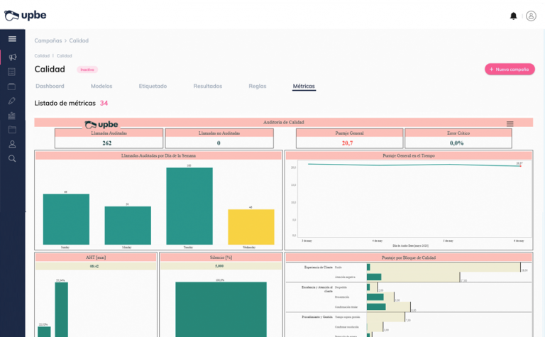Open the Etiquetado tab
Viewport: 545px width, 337px height.
pos(153,86)
